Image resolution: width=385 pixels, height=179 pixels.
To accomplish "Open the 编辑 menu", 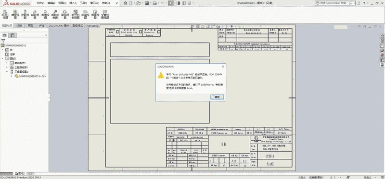I will (51, 3).
